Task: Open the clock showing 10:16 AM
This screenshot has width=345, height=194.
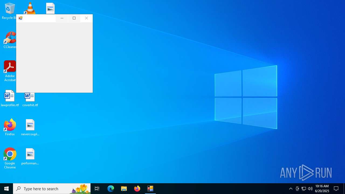Action: 322,189
